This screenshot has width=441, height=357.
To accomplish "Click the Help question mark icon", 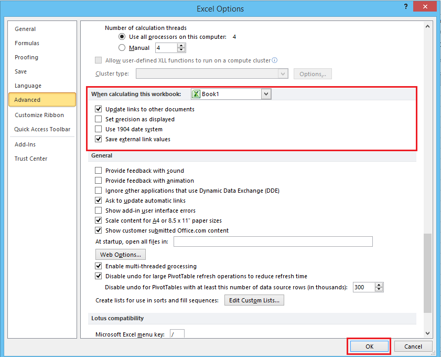I will click(405, 6).
